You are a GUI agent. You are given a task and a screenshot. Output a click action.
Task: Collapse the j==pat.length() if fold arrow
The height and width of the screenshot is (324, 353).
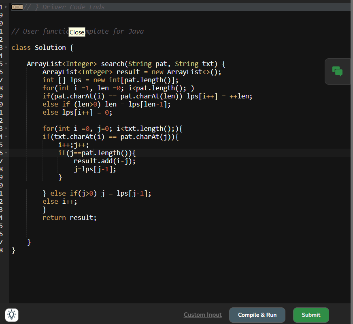point(6,153)
